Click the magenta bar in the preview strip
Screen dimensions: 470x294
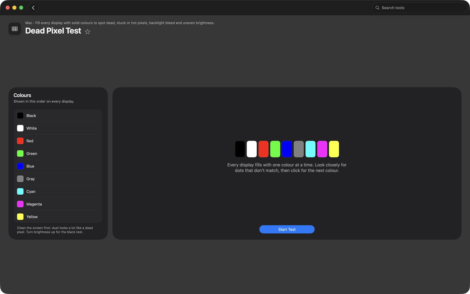(x=322, y=149)
